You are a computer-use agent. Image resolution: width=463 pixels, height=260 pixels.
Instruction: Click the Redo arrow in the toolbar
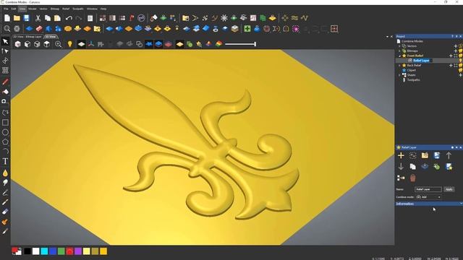tap(79, 18)
